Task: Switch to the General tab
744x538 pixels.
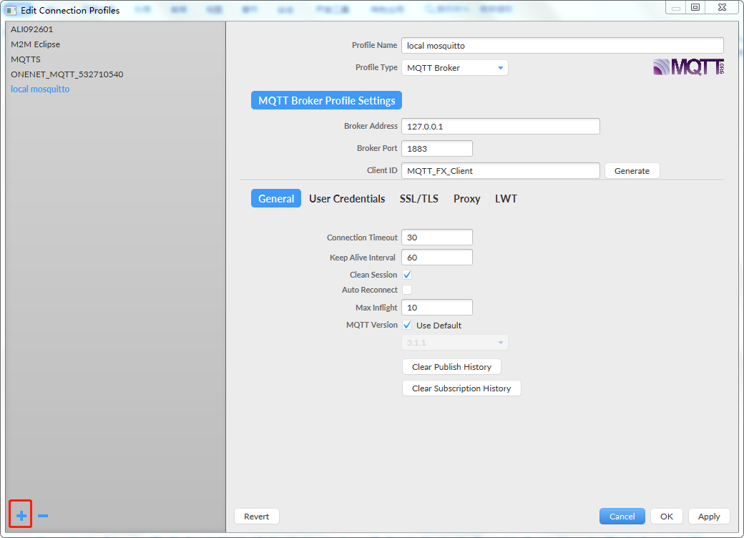Action: 276,198
